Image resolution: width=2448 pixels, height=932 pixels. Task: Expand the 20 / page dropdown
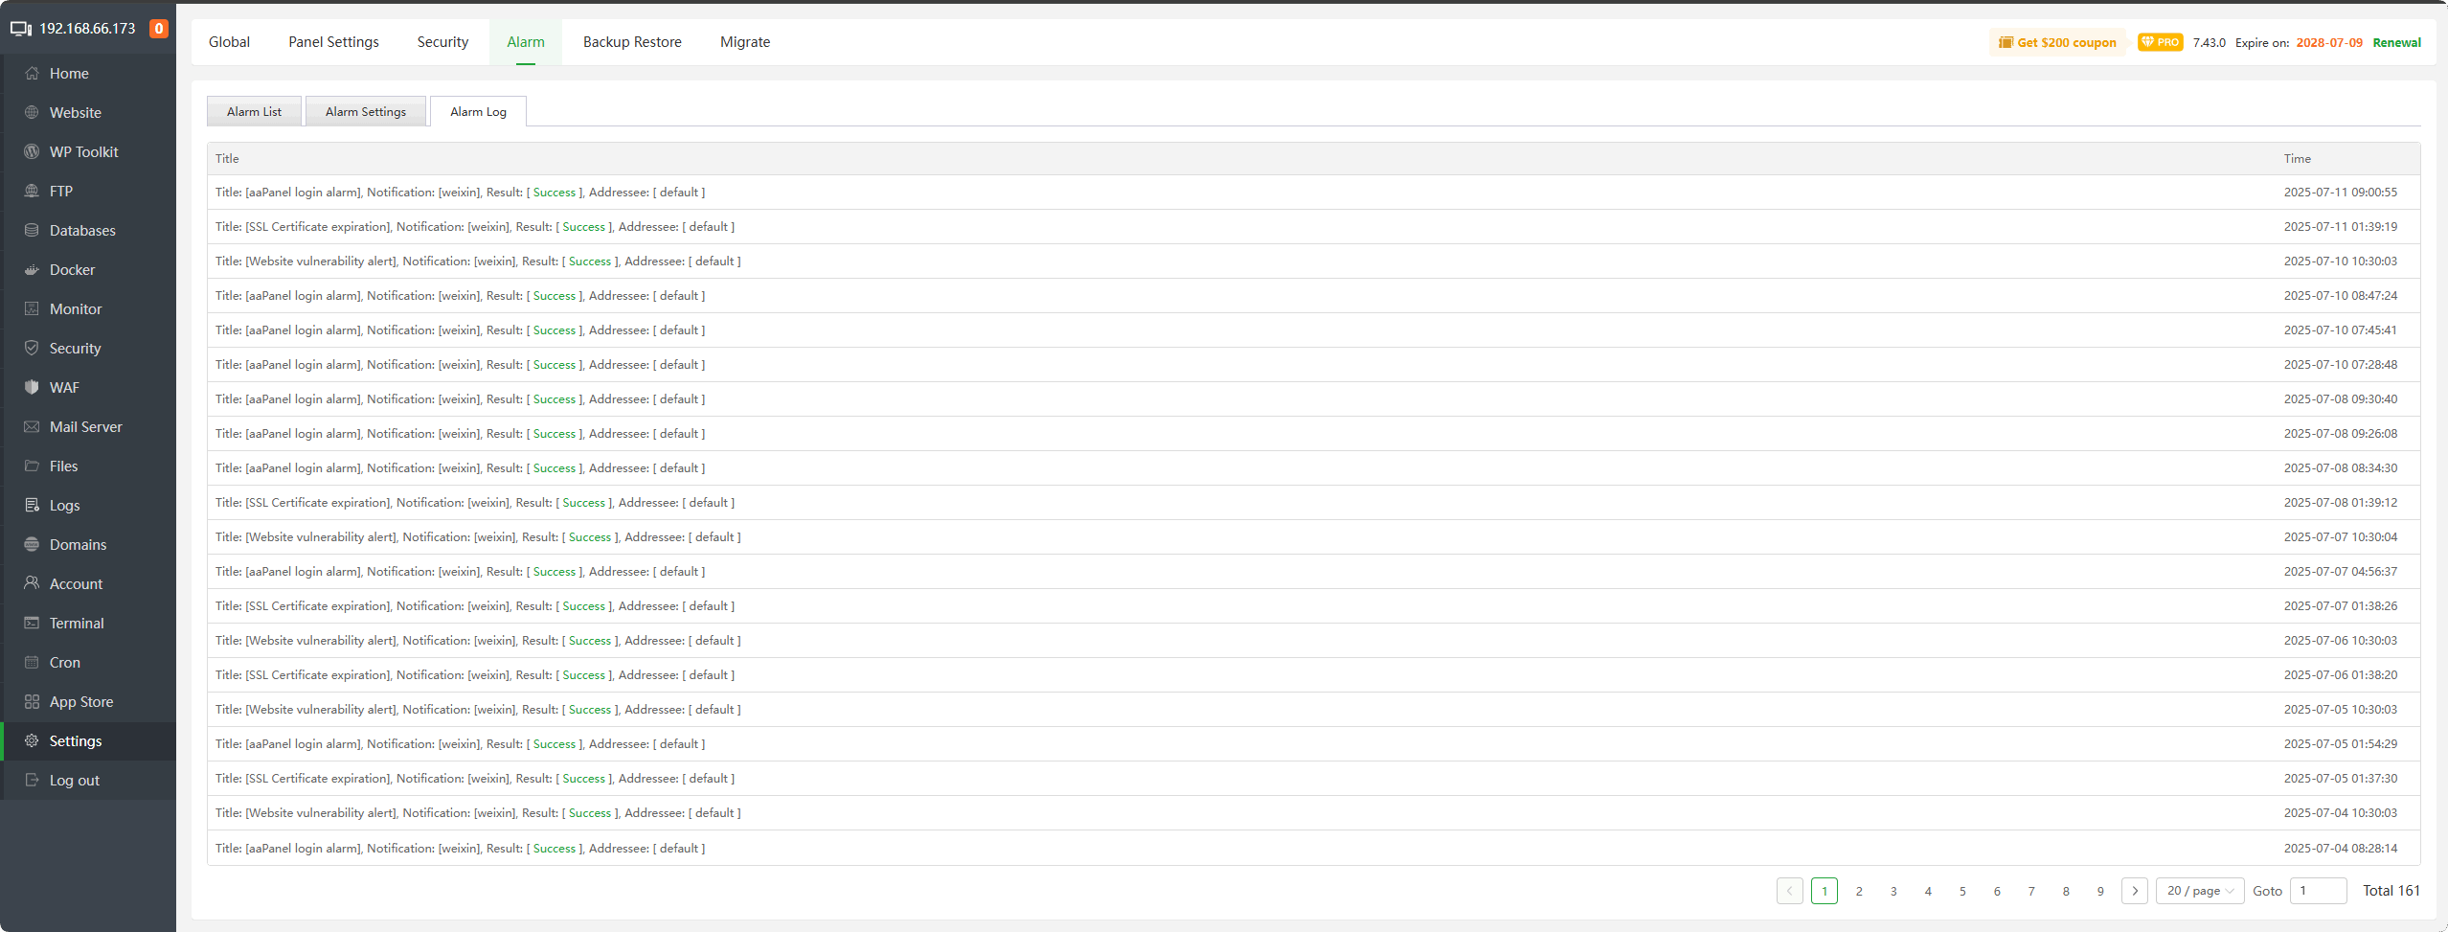click(x=2199, y=891)
